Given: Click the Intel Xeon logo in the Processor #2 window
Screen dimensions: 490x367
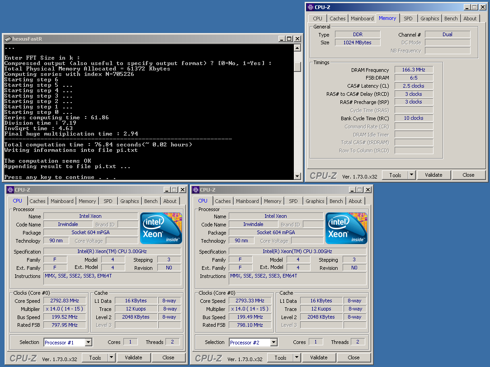Looking at the screenshot, I should (x=346, y=228).
